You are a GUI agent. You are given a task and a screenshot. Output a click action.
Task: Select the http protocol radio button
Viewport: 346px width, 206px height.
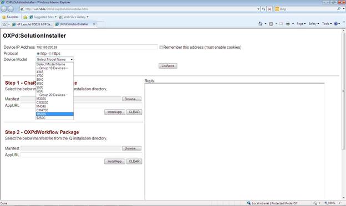38,54
